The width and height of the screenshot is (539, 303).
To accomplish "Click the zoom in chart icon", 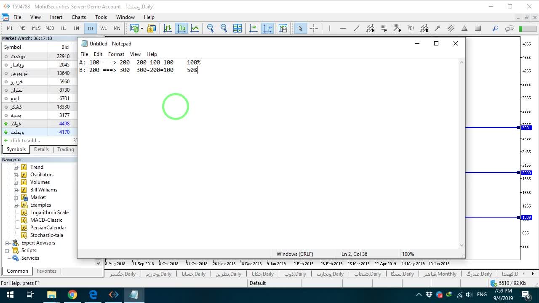I will pyautogui.click(x=211, y=28).
